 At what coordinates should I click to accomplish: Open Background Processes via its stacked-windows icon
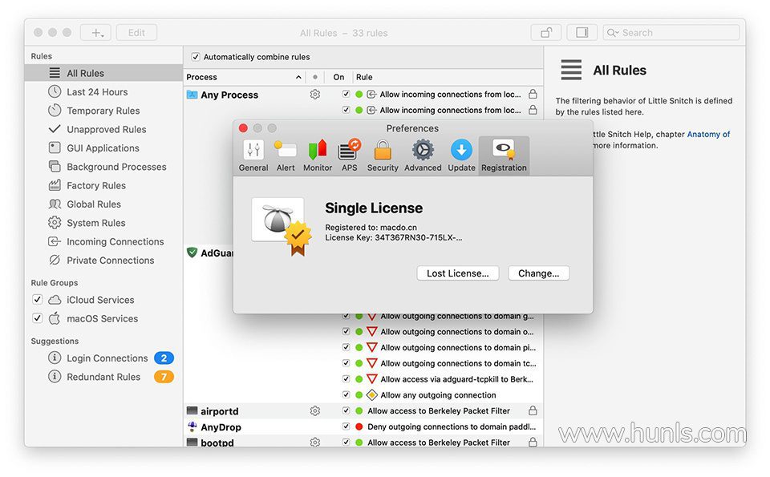coord(55,167)
